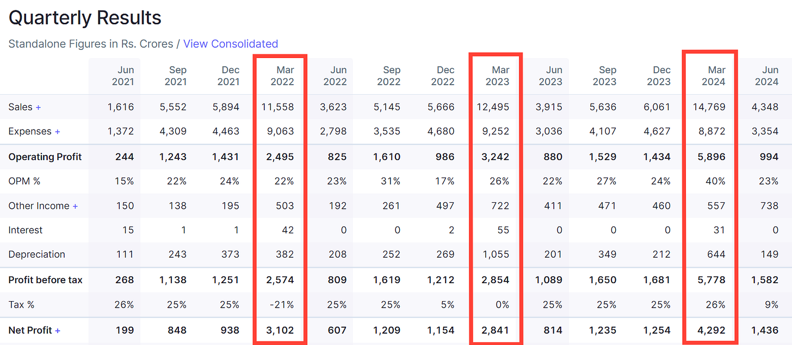Click Interest value 42

(x=288, y=230)
